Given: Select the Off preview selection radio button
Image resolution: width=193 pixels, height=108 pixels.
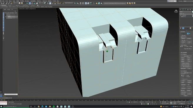Looking at the screenshot, I should coord(181,46).
